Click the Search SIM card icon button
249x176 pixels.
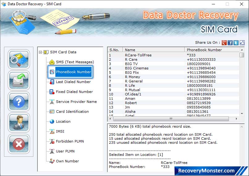pyautogui.click(x=19, y=59)
